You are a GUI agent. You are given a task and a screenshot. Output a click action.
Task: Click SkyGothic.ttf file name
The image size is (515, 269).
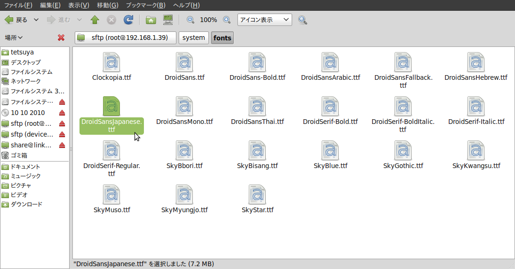404,166
